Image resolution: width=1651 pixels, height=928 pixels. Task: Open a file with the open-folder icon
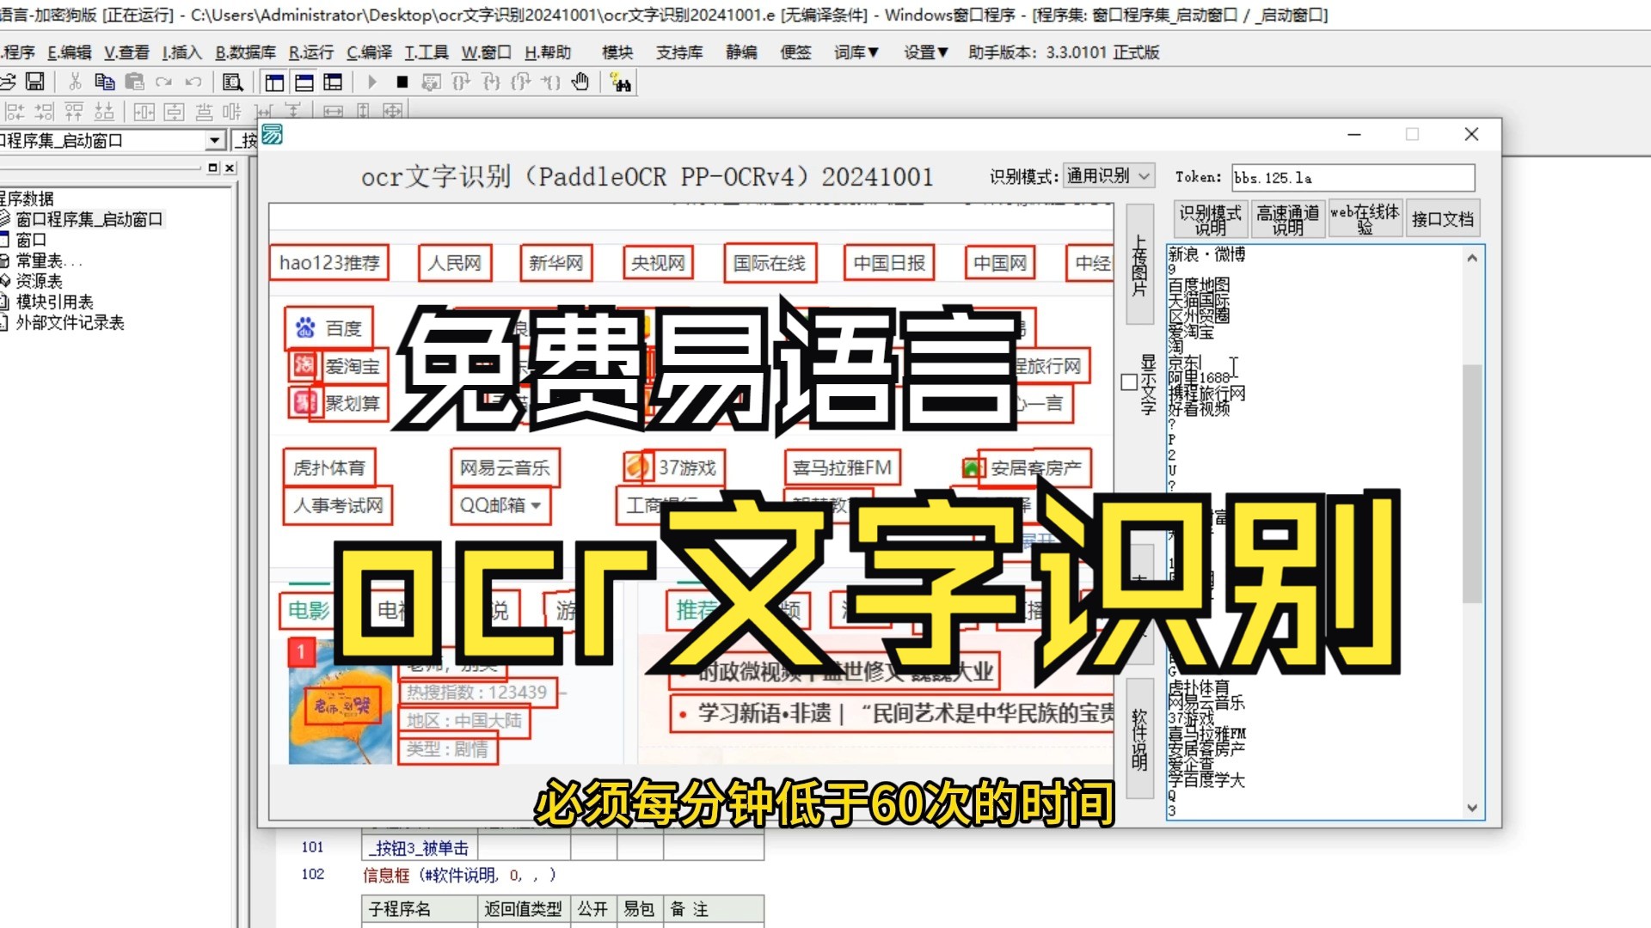pyautogui.click(x=9, y=82)
